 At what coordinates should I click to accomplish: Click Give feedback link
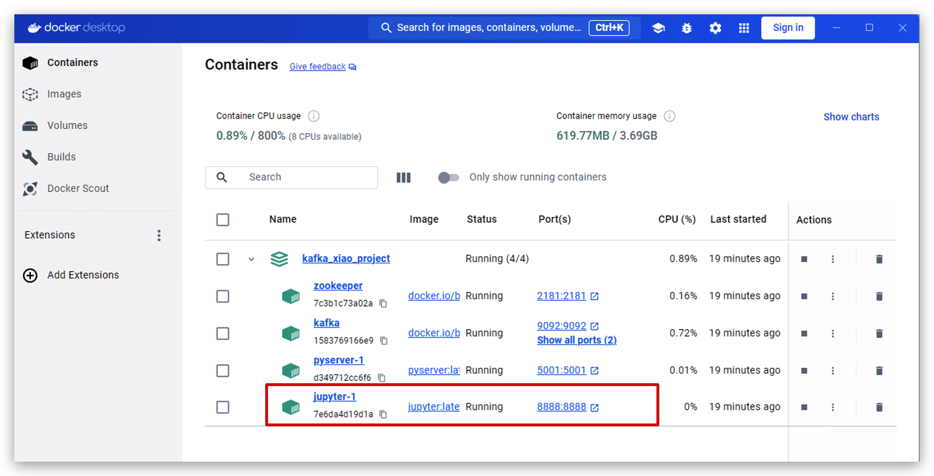317,67
